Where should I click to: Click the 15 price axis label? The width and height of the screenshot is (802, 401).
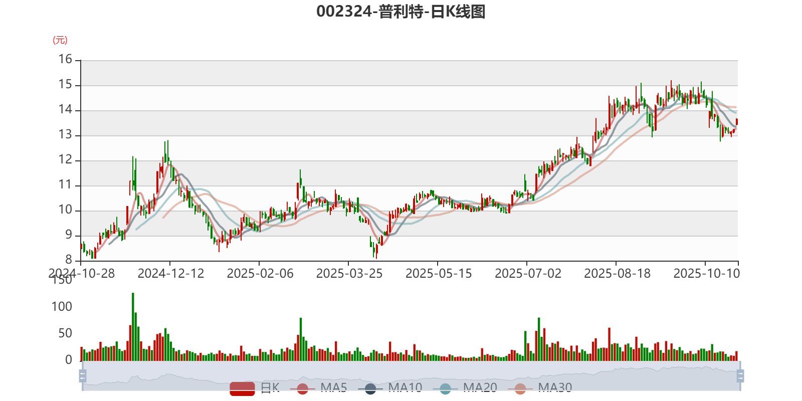pyautogui.click(x=65, y=85)
